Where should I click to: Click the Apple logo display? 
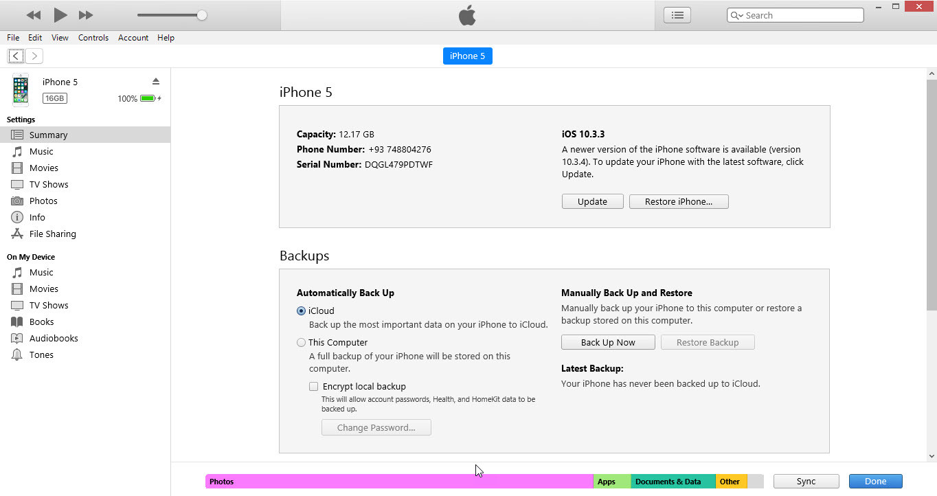pyautogui.click(x=467, y=15)
